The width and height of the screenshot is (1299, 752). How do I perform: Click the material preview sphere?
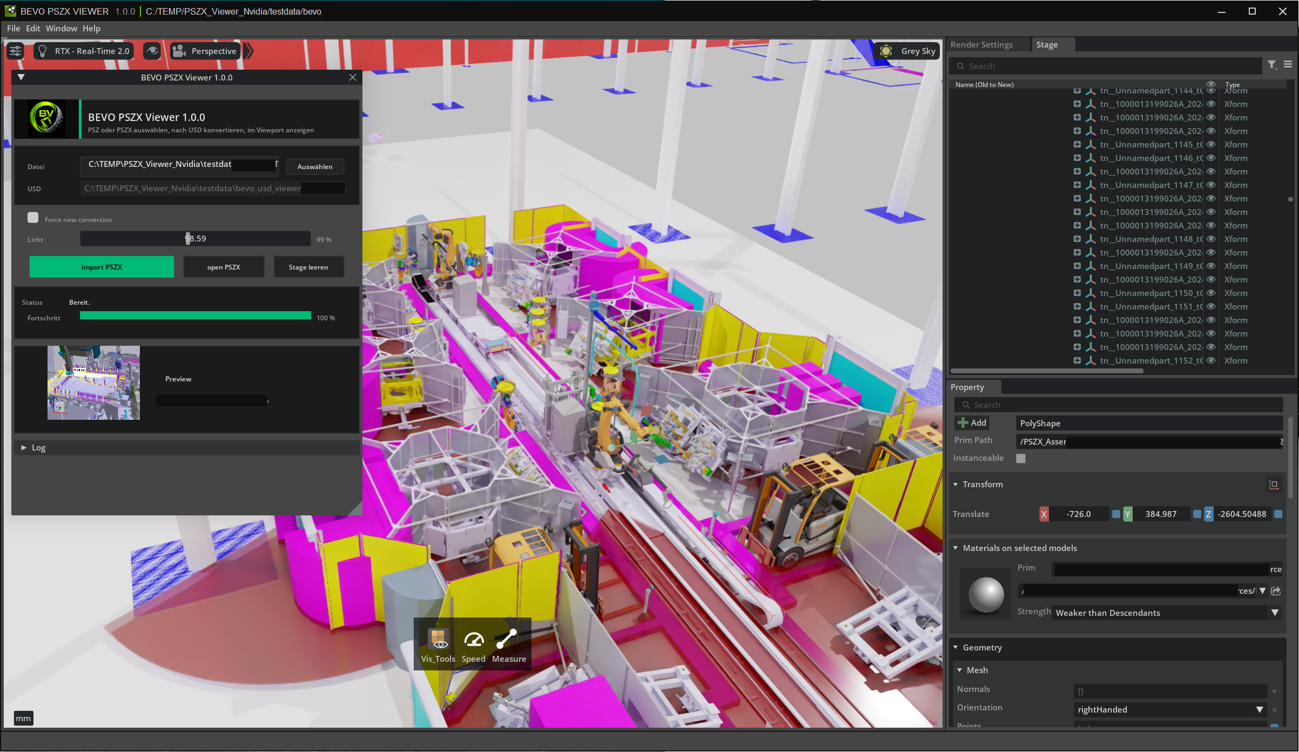pos(986,594)
